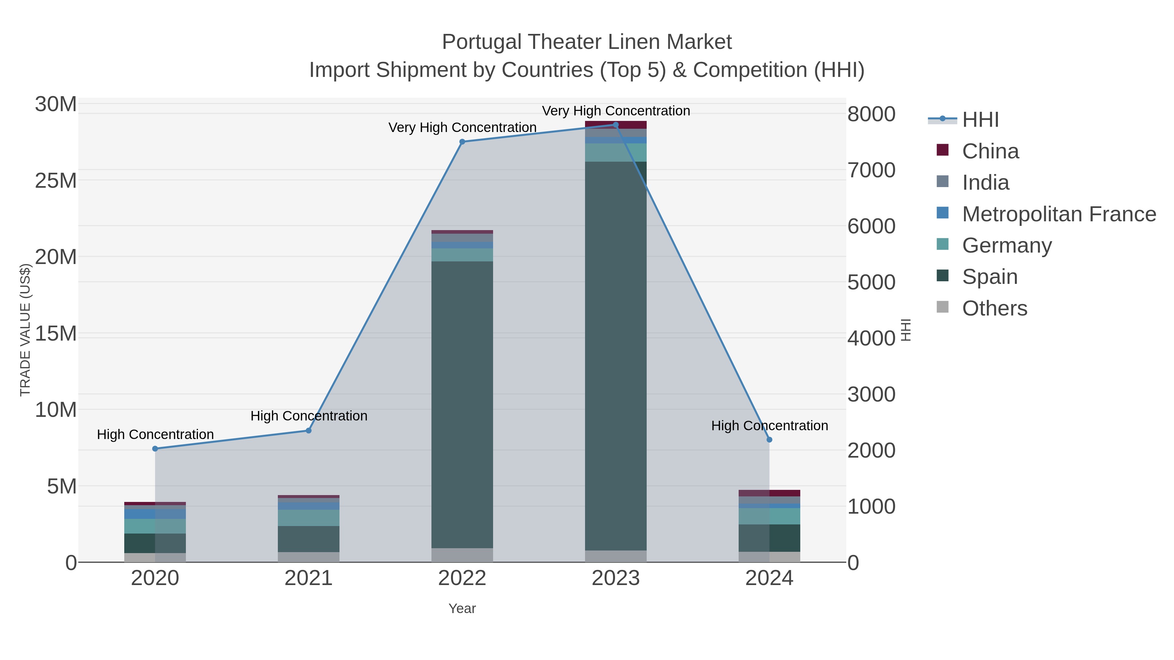This screenshot has height=660, width=1174.
Task: Click the 'TRADE VALUE (US$)' axis title
Action: click(x=25, y=330)
